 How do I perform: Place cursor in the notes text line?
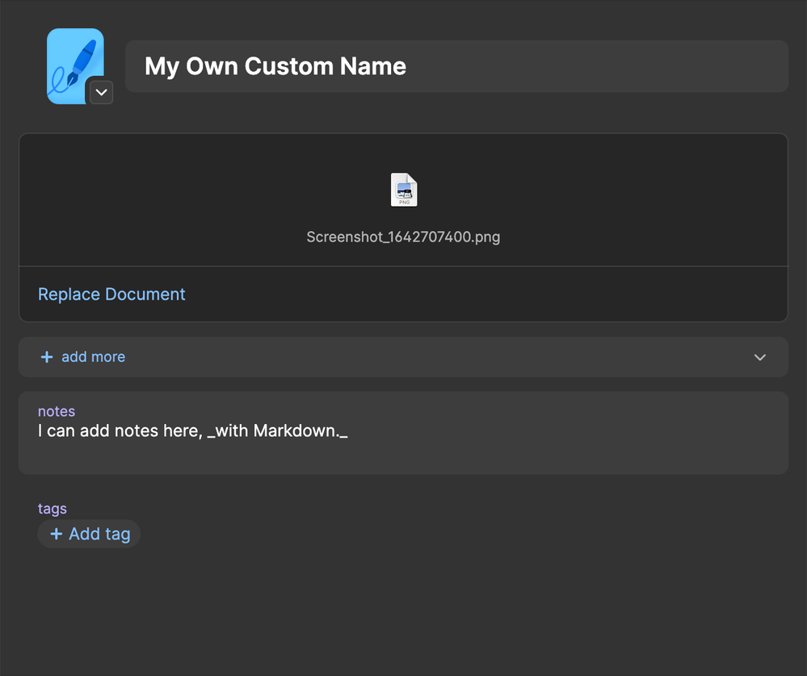tap(485, 431)
